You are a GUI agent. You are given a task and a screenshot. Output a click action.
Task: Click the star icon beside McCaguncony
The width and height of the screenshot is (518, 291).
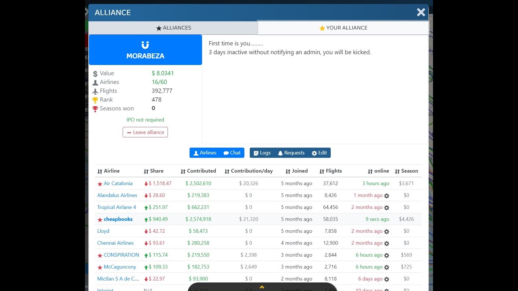tap(100, 268)
